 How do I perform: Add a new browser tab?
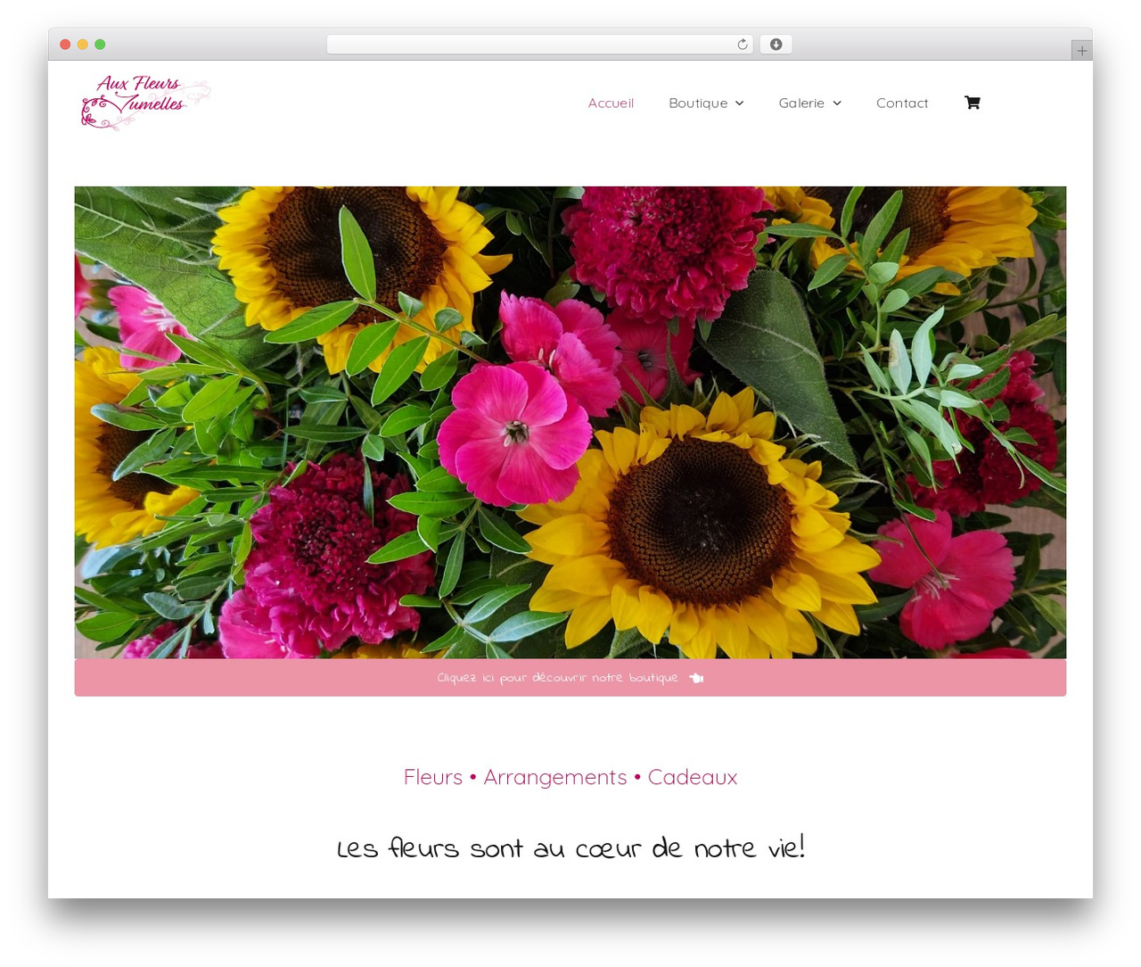1081,51
